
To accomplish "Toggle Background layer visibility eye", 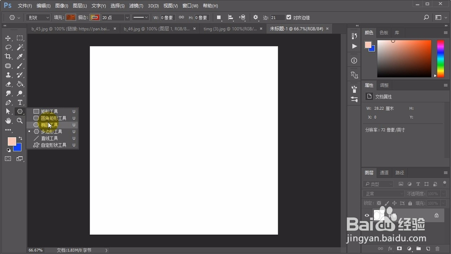I will pyautogui.click(x=367, y=215).
